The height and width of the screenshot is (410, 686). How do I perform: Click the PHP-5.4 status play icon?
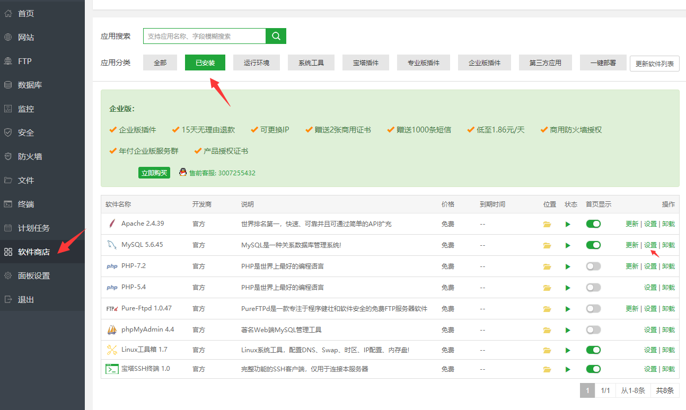pos(568,288)
